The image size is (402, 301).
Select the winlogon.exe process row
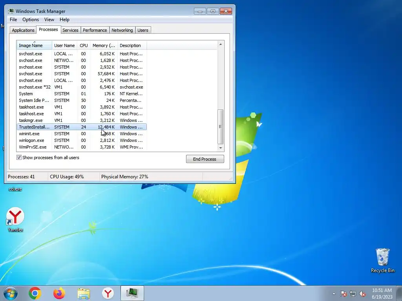pyautogui.click(x=82, y=140)
